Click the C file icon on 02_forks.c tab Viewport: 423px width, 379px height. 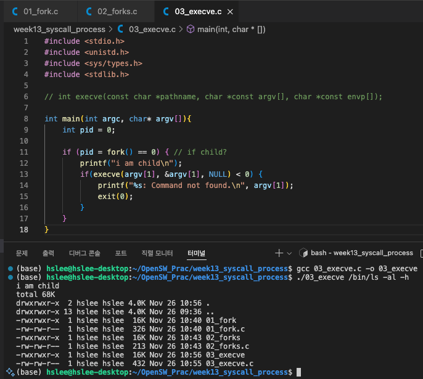click(x=89, y=12)
